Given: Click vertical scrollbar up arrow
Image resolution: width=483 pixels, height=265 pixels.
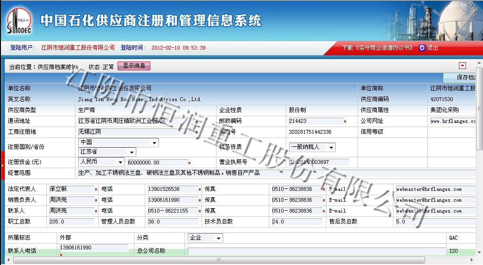Looking at the screenshot, I should click(x=480, y=63).
